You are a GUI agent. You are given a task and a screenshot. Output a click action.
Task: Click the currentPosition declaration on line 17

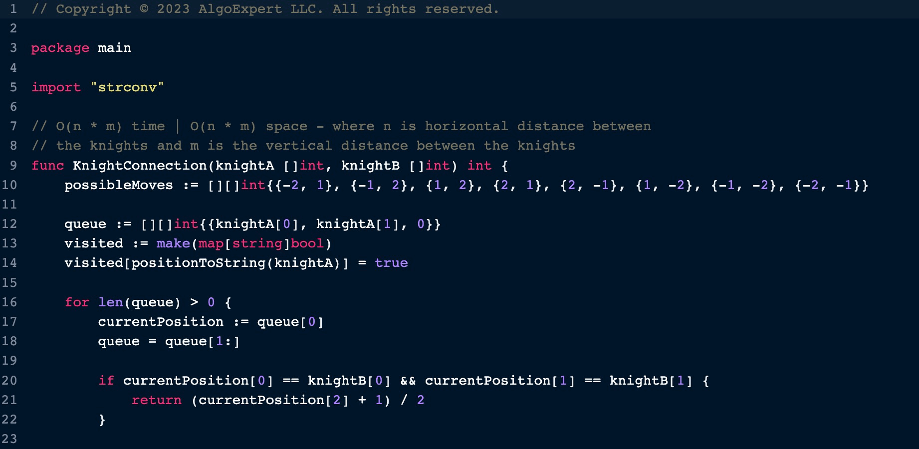click(x=160, y=322)
